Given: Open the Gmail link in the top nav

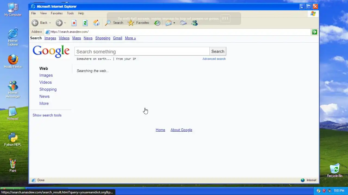Looking at the screenshot, I should (x=117, y=38).
